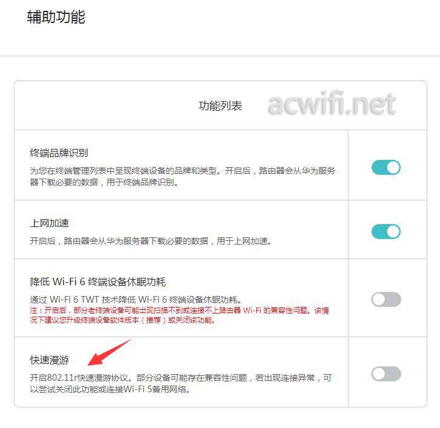Click the 开启802.11r快速漫游协议 description line
Screen dimensions: 440x428
[181, 378]
